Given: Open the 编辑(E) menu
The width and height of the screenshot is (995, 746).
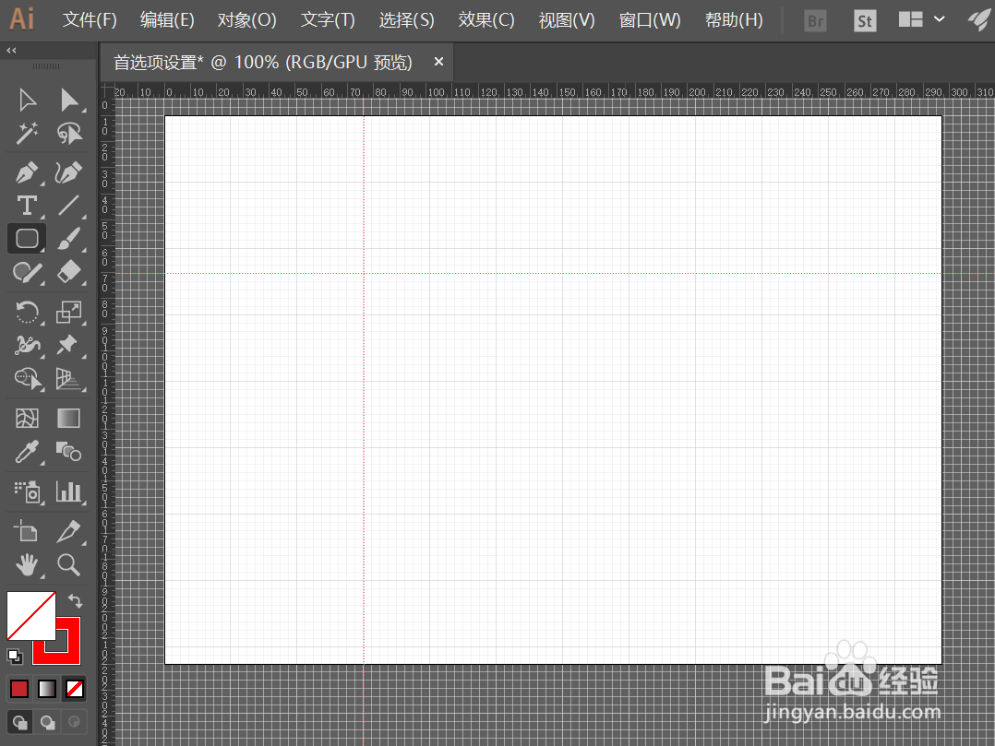Looking at the screenshot, I should [x=167, y=20].
